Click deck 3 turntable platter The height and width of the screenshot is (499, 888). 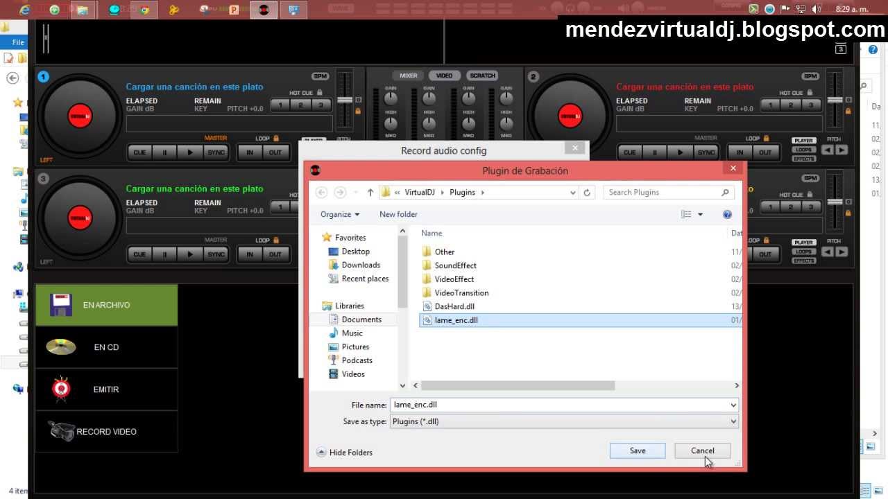80,218
